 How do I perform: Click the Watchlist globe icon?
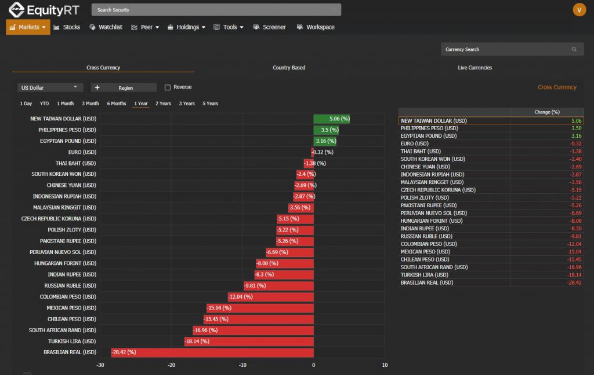tap(92, 27)
